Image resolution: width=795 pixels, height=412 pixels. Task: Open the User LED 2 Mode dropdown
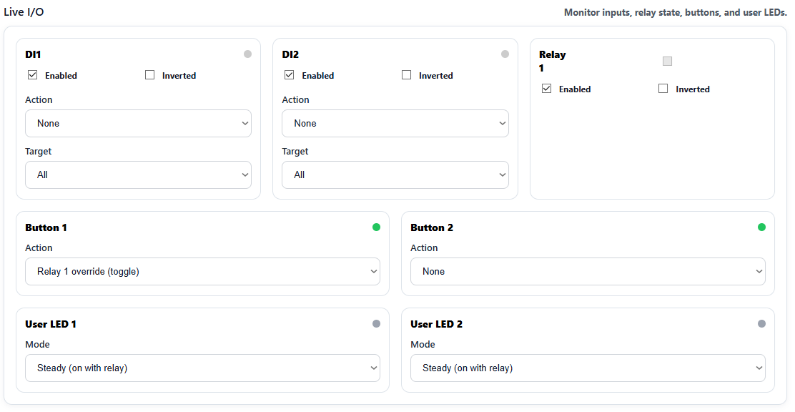588,368
